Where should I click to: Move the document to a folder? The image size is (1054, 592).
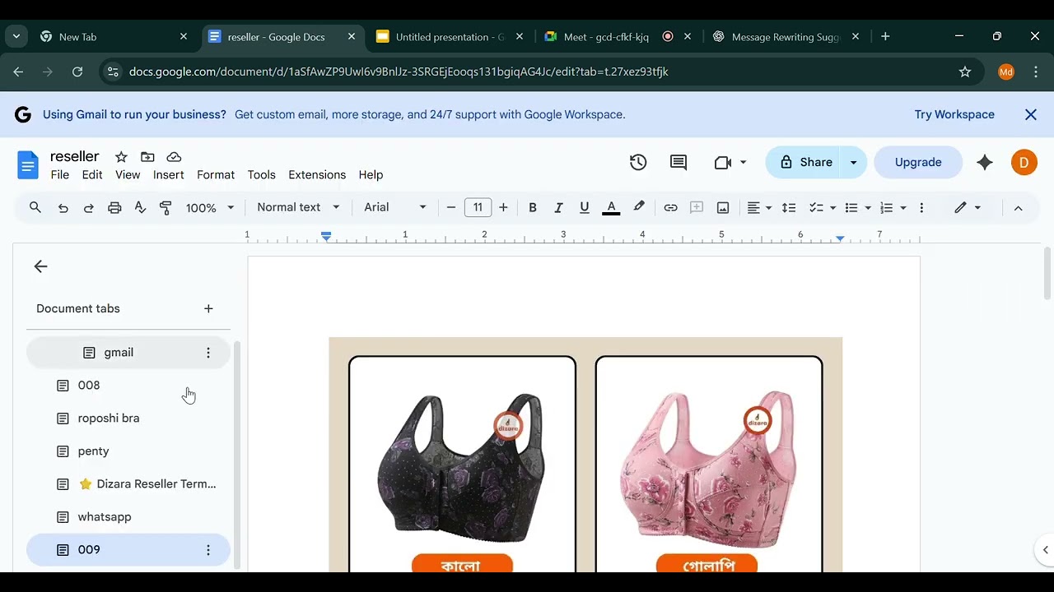point(147,157)
